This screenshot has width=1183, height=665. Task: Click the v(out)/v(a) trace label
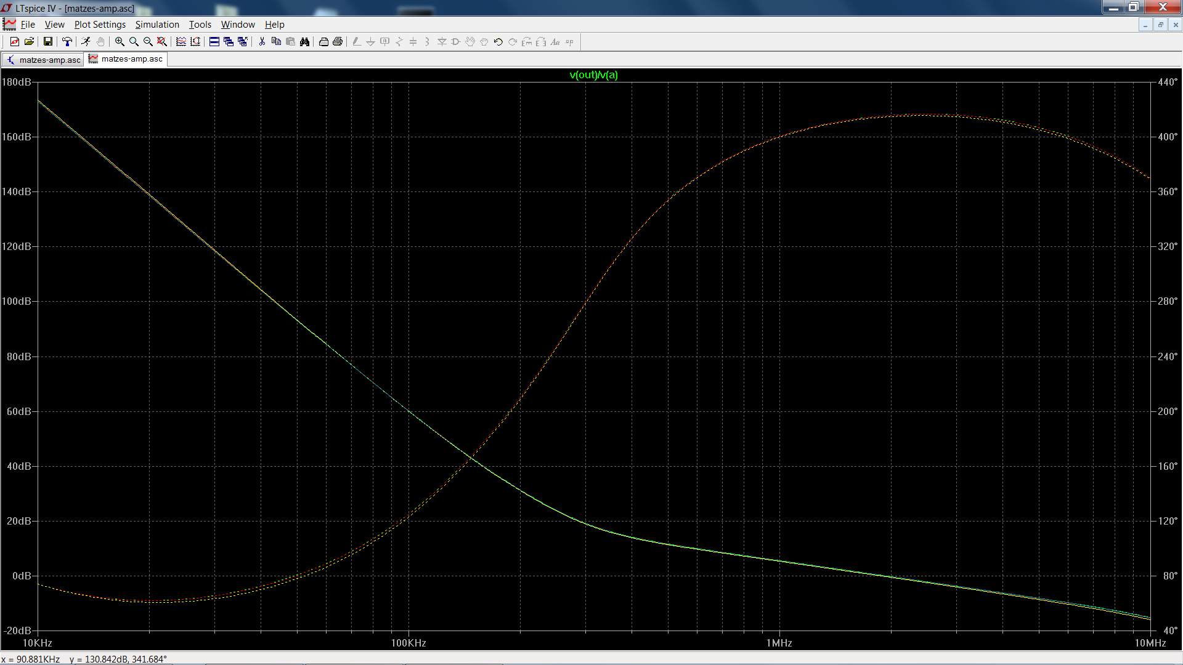(x=593, y=75)
